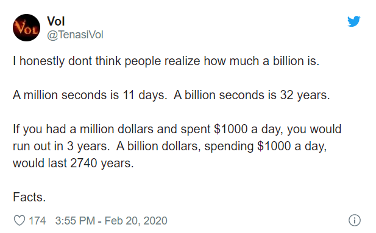
Task: Click the phrase 'A billion dollars,'
Action: (x=158, y=146)
